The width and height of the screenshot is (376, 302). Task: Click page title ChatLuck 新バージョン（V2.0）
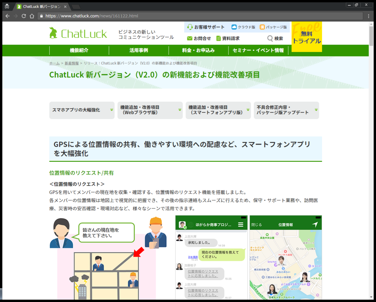point(155,75)
